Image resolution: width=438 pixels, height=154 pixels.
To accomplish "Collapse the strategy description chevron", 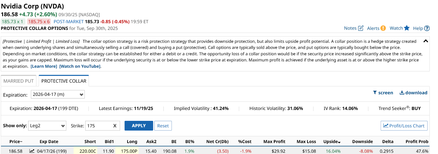I will (x=425, y=41).
